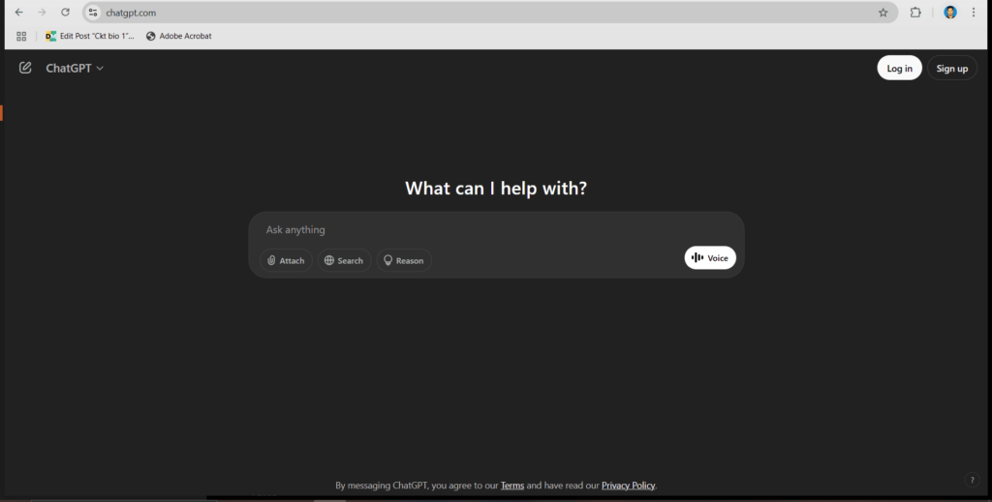This screenshot has width=992, height=502.
Task: Click the chatgpt.com address bar
Action: (487, 12)
